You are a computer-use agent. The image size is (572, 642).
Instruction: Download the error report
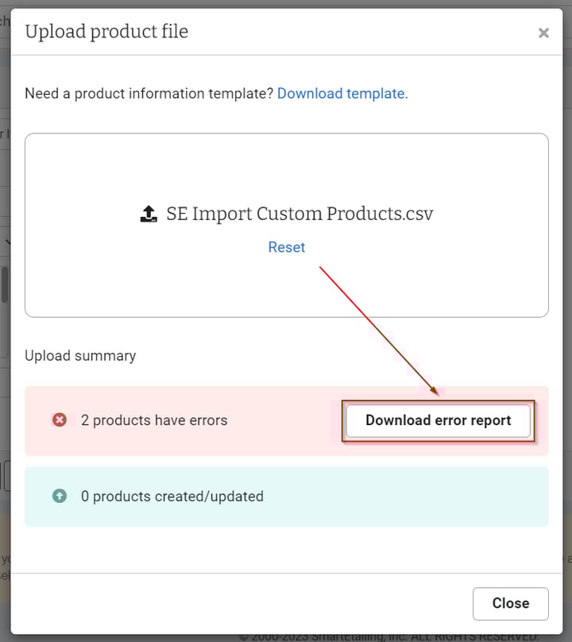coord(438,420)
